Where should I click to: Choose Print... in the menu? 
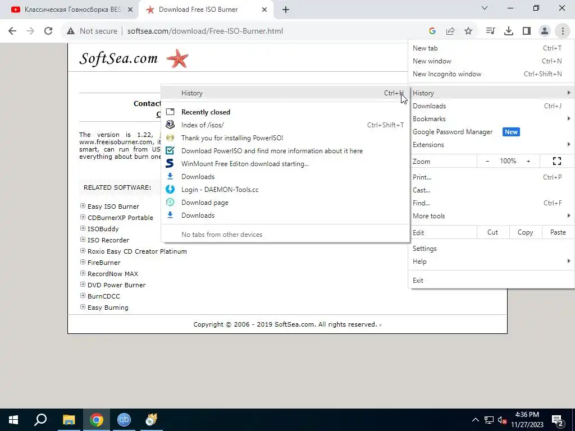tap(491, 177)
